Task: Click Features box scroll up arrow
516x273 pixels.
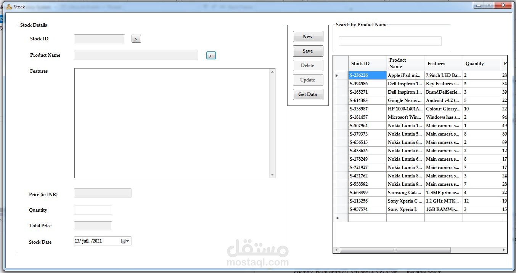Action: 272,72
